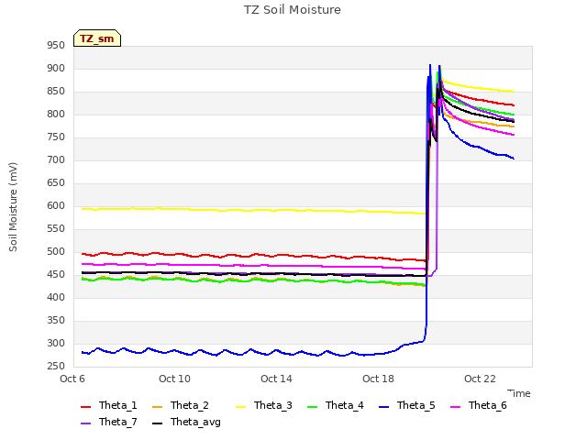Click the black Theta_avg legend swatch
The width and height of the screenshot is (587, 440).
[157, 423]
